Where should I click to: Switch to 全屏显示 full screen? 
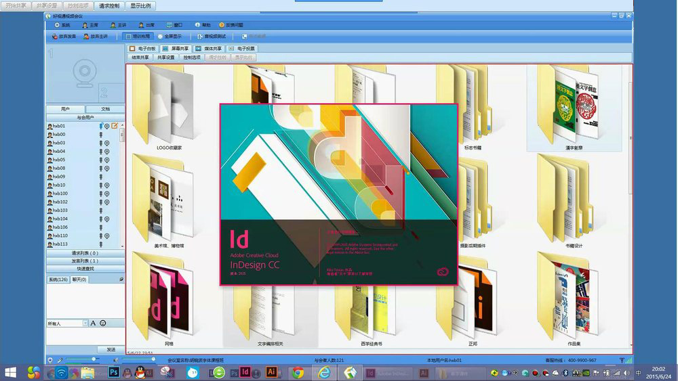(170, 37)
